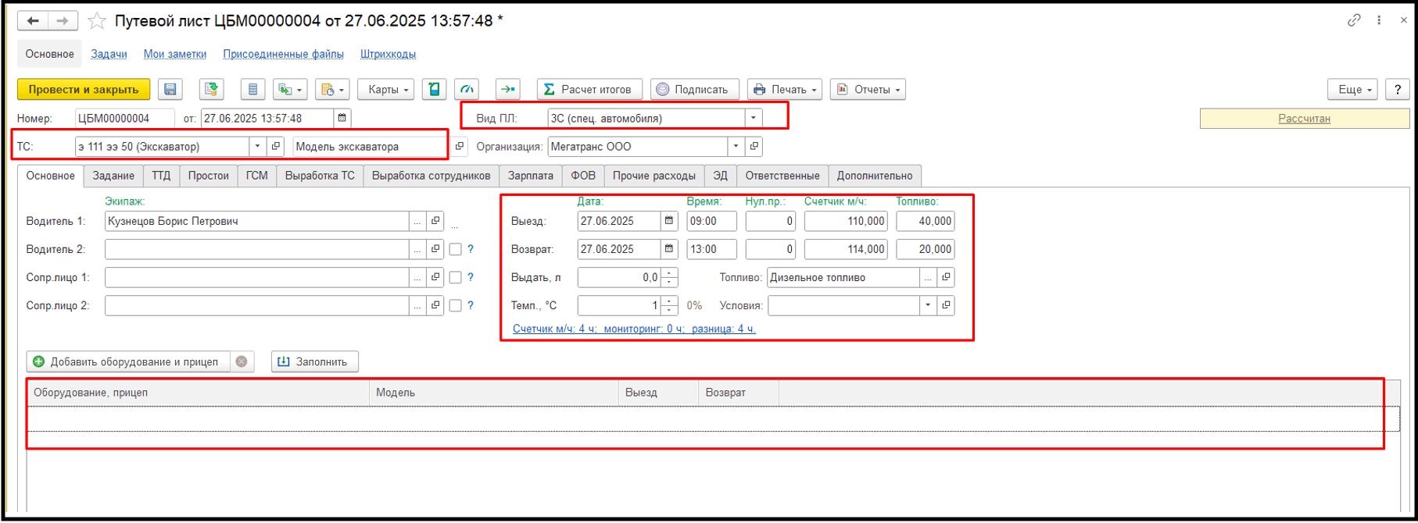The image size is (1418, 523).
Task: Click the green arrow icon in toolbar
Action: (x=507, y=90)
